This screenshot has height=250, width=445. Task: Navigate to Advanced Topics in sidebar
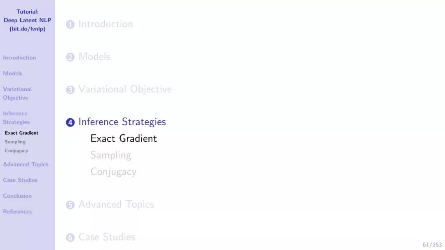(x=26, y=164)
